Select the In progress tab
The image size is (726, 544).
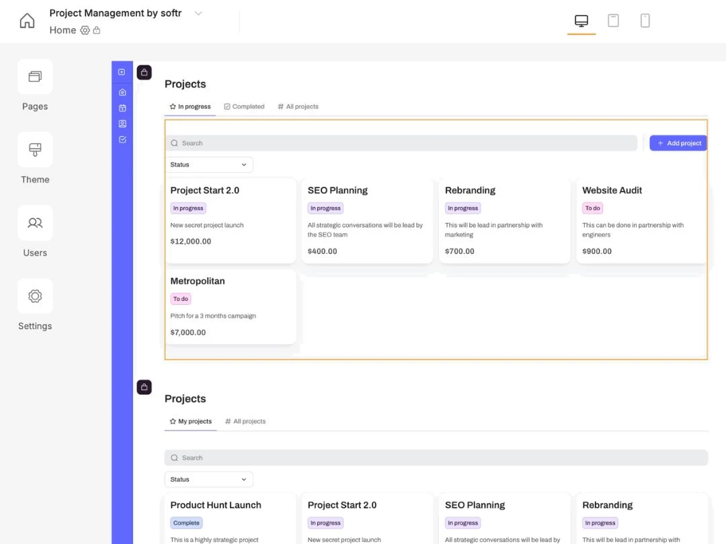[x=190, y=106]
